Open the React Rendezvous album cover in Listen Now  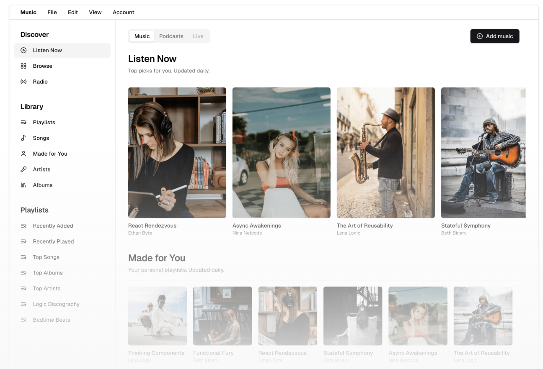point(177,153)
